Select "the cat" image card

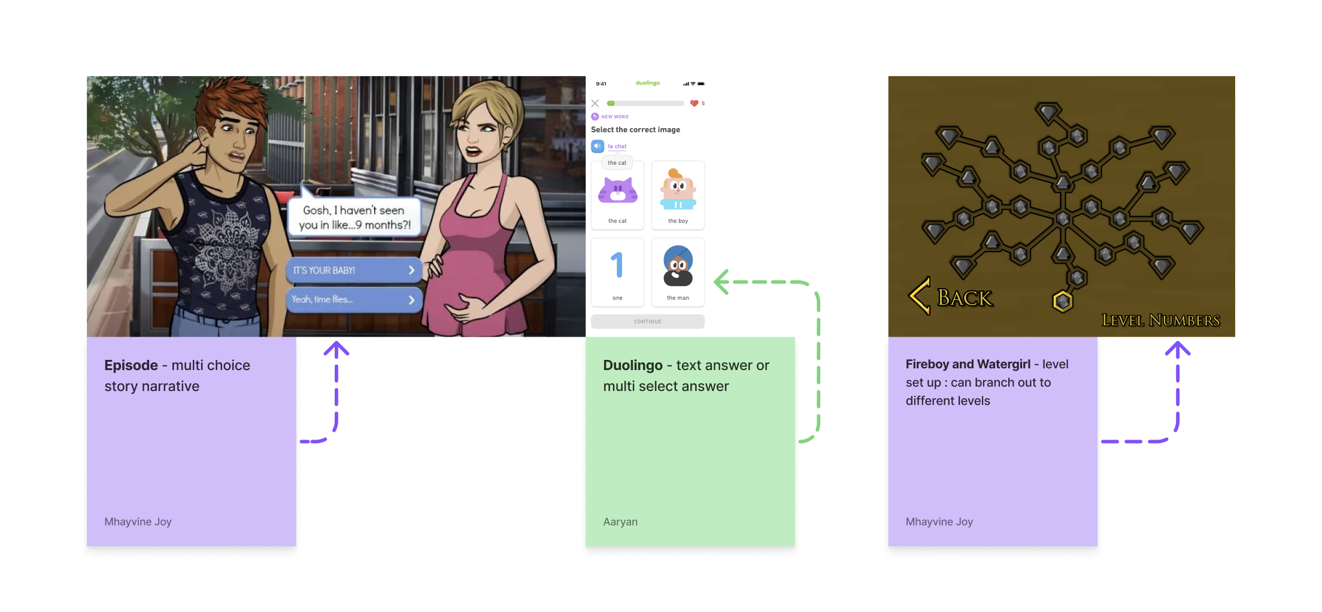click(x=617, y=196)
